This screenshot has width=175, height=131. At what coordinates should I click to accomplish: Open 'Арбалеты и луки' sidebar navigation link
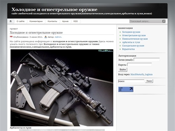(131, 42)
